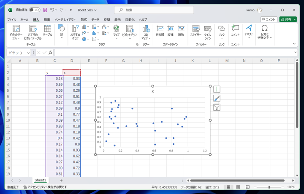Switch to page layout view in status bar
This screenshot has width=304, height=194.
[238, 187]
